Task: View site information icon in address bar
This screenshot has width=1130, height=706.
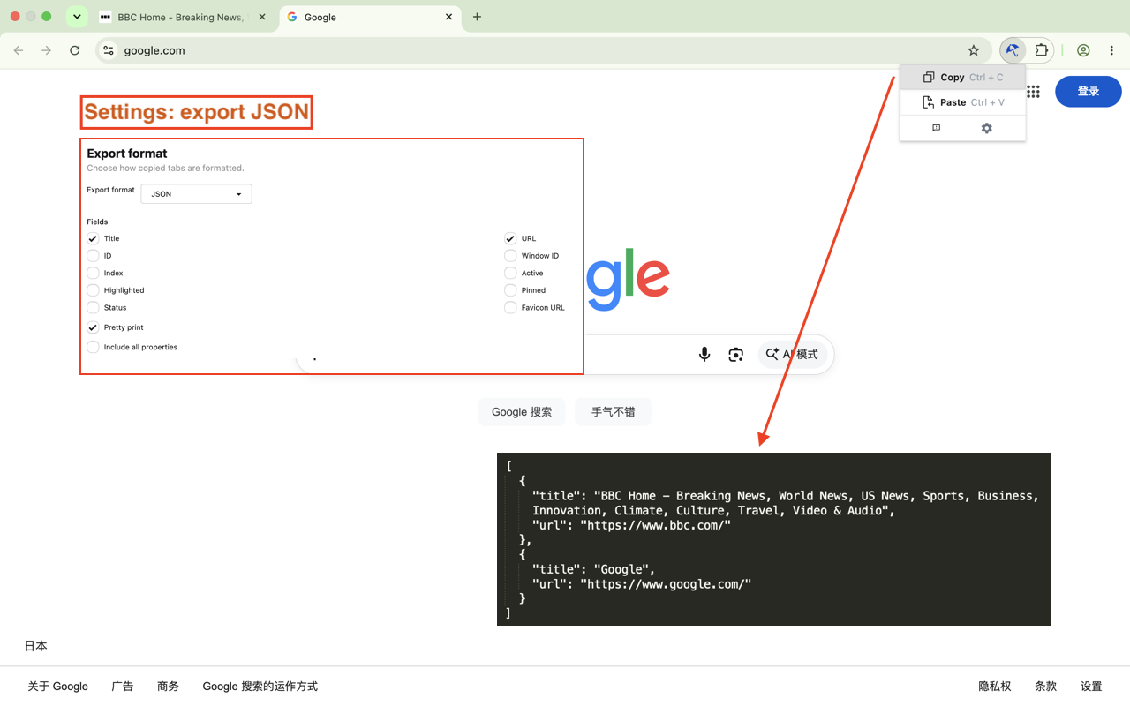Action: tap(109, 50)
